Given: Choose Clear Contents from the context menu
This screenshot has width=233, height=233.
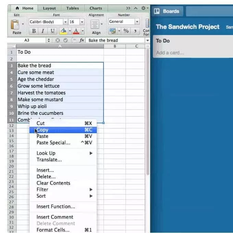Looking at the screenshot, I should coord(63,183).
